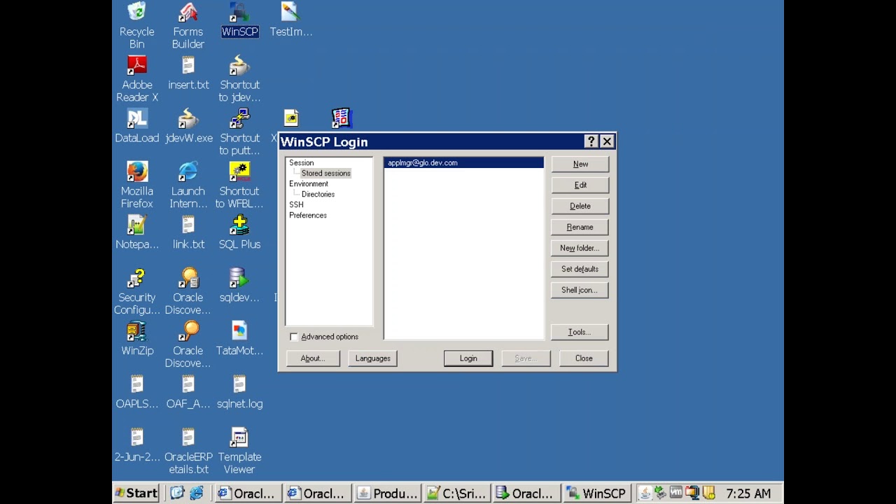The image size is (896, 504).
Task: Select the Adobe Reader X desktop icon
Action: (x=136, y=78)
